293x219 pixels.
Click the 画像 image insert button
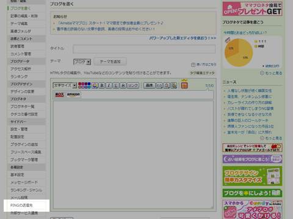coord(150,85)
